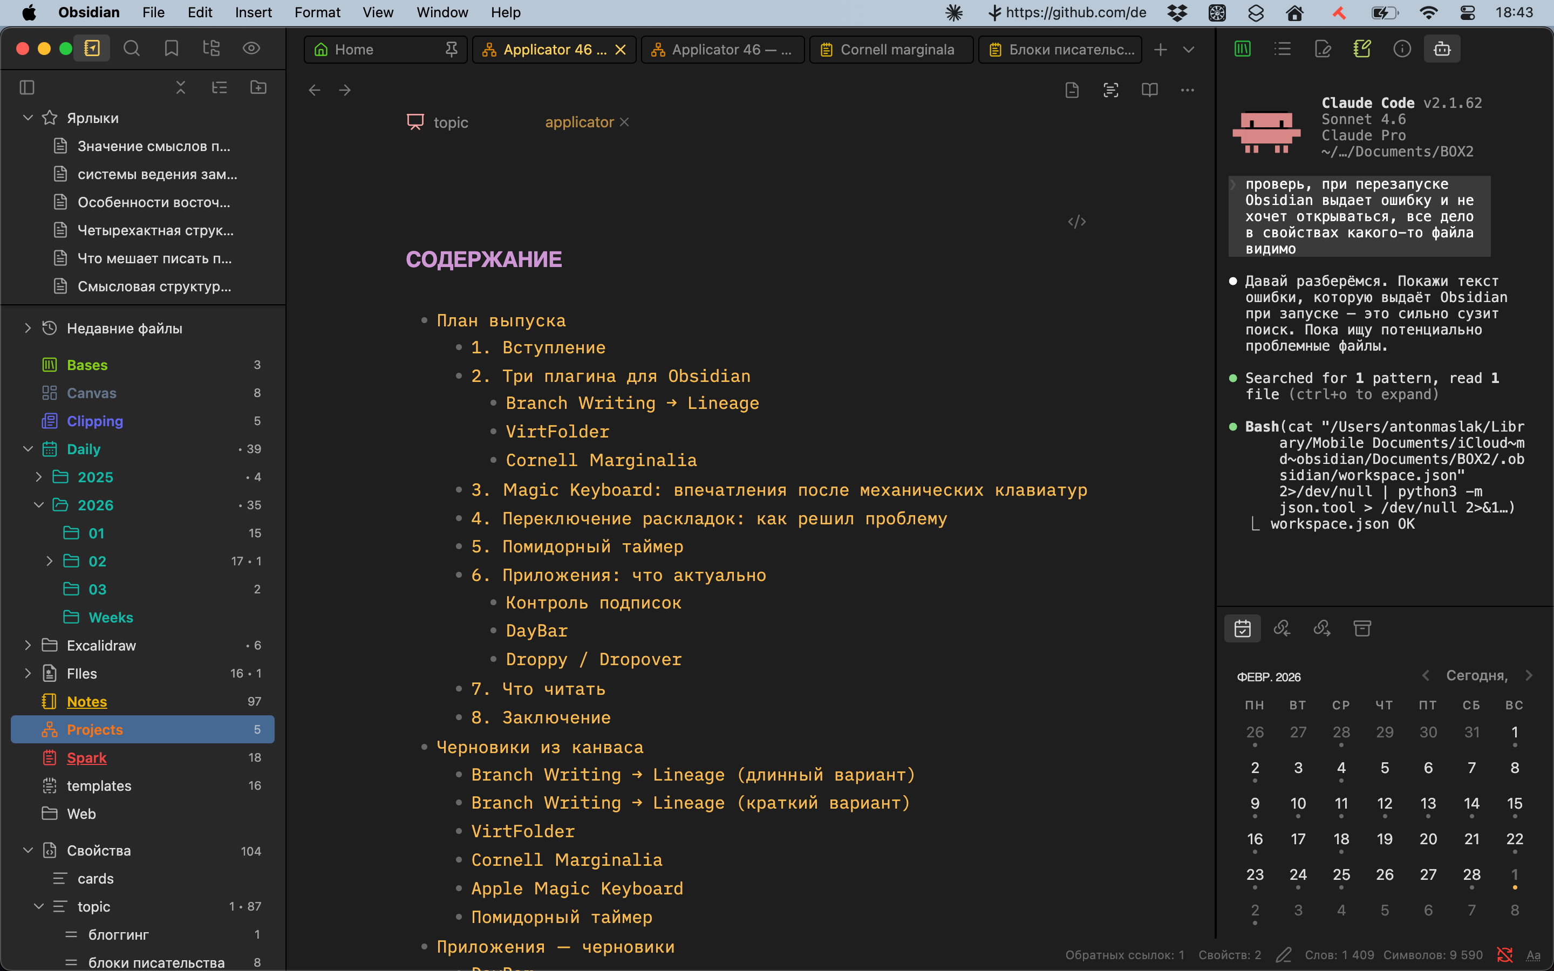Screen dimensions: 1554x971
Task: Click the code block icon beside СОДЕРЖАНИЕ
Action: 1077,222
